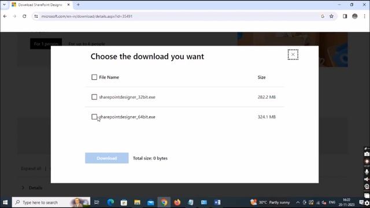
Task: Click the volume icon in system tray
Action: tap(324, 202)
